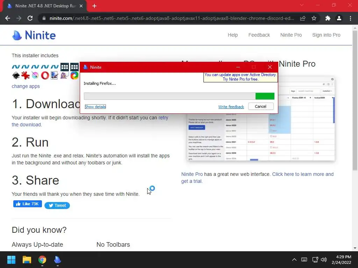Click the Try Ninite Pro for free banner
The width and height of the screenshot is (358, 268).
coord(241,77)
